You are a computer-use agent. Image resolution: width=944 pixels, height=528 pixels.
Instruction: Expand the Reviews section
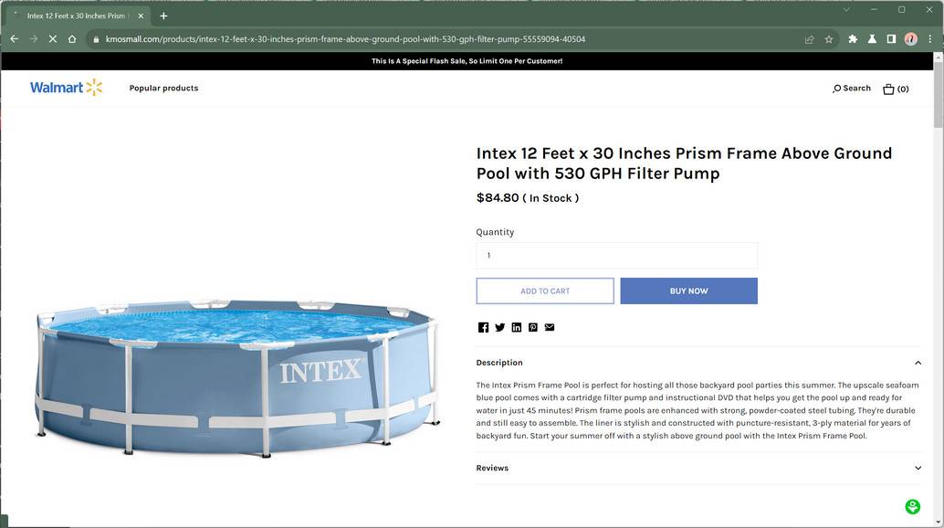918,469
